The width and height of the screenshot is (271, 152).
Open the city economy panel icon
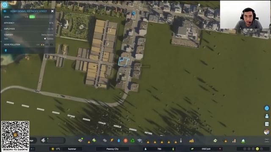215,141
